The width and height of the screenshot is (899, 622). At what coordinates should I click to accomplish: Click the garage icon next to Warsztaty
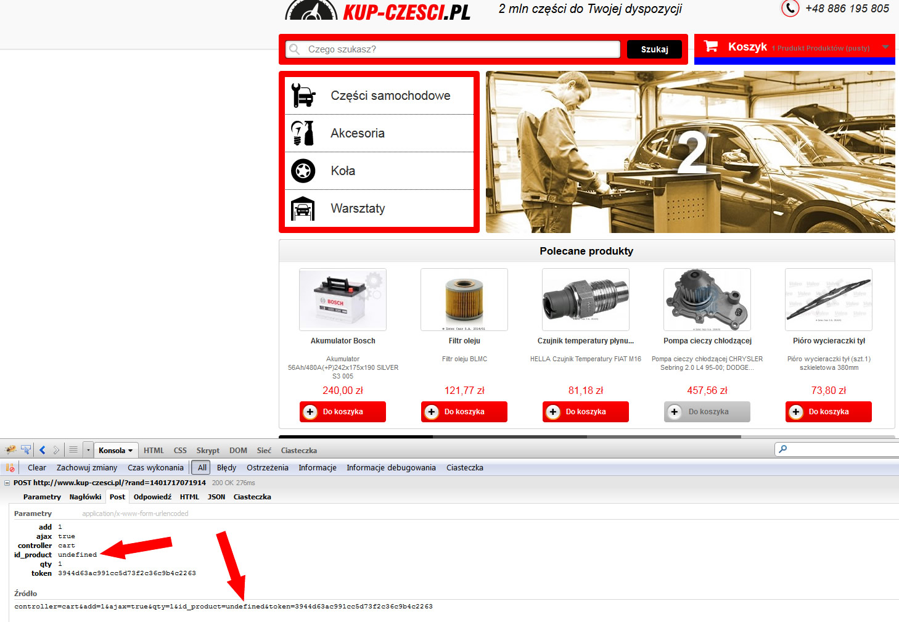pyautogui.click(x=303, y=208)
